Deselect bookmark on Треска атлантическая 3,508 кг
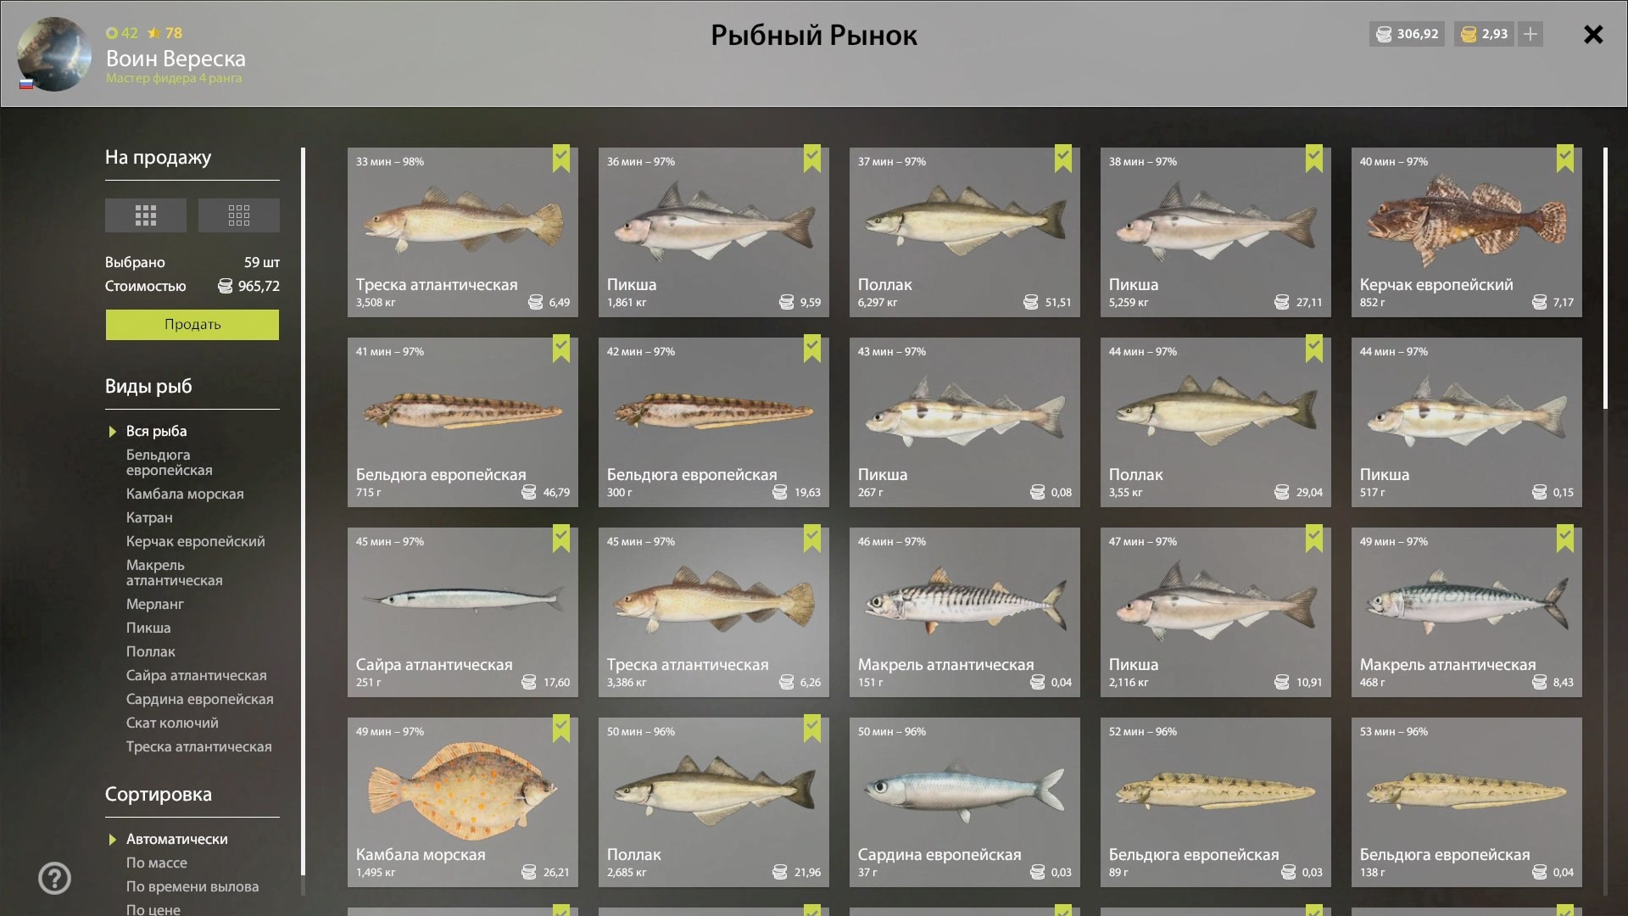 (561, 159)
